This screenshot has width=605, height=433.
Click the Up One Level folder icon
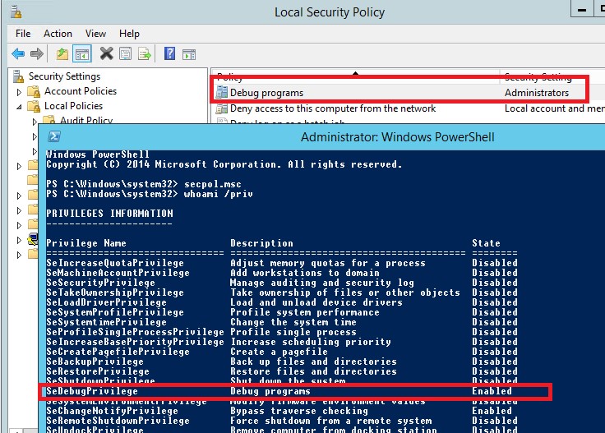click(x=62, y=54)
